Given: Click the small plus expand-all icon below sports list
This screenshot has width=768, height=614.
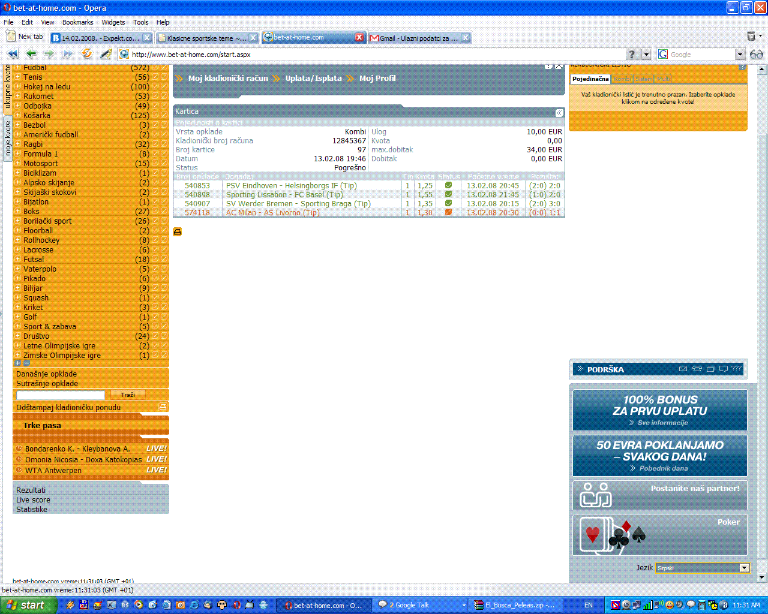Looking at the screenshot, I should [17, 363].
